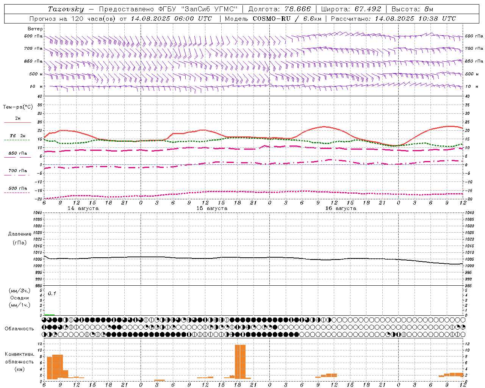The image size is (485, 388).
Task: Click the '(мм/3ч.)' precipitation unit label
Action: (20, 291)
